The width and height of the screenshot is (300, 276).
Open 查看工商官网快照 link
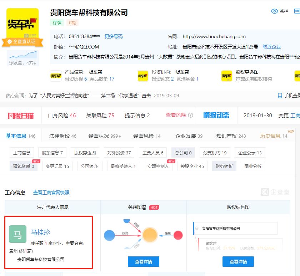pos(51,193)
